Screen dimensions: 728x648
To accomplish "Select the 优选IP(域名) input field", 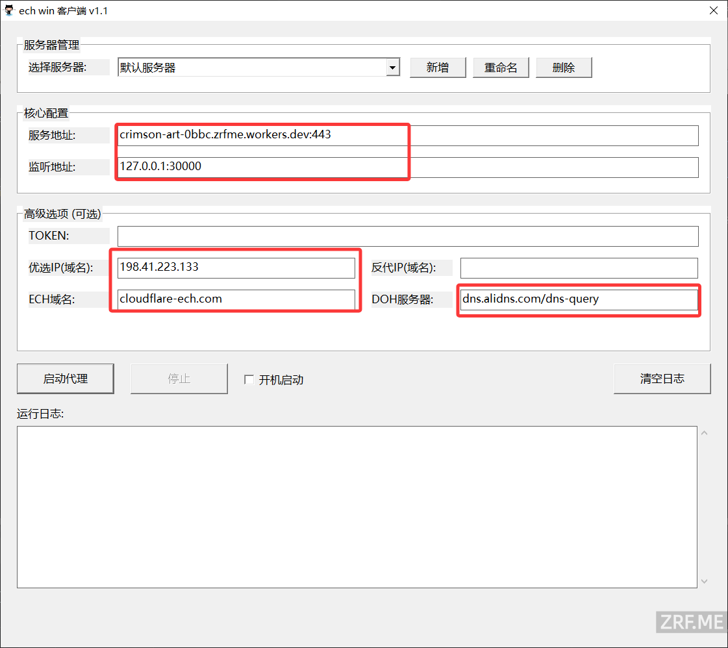I will (236, 268).
